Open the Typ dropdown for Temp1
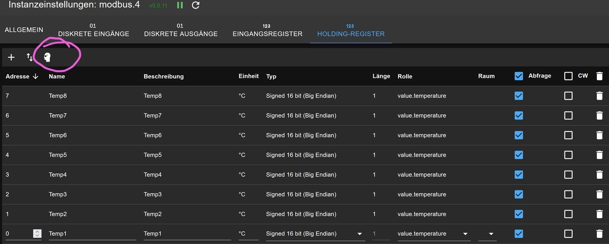609x244 pixels. [359, 234]
